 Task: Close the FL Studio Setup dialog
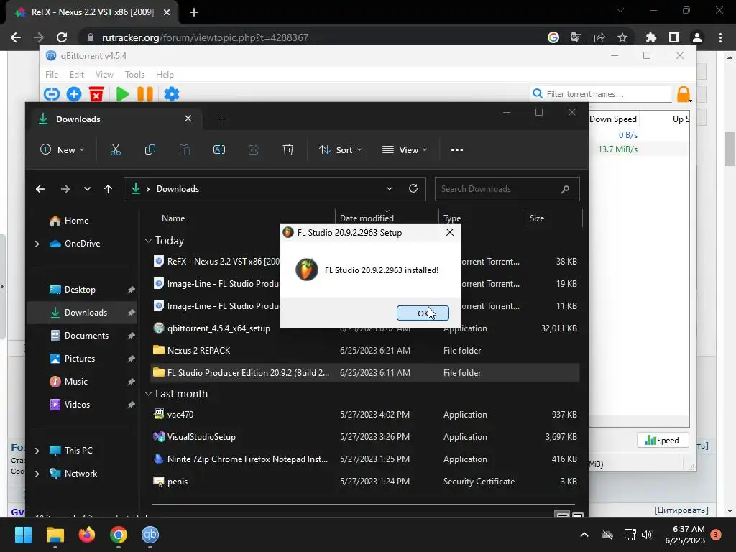click(x=450, y=232)
